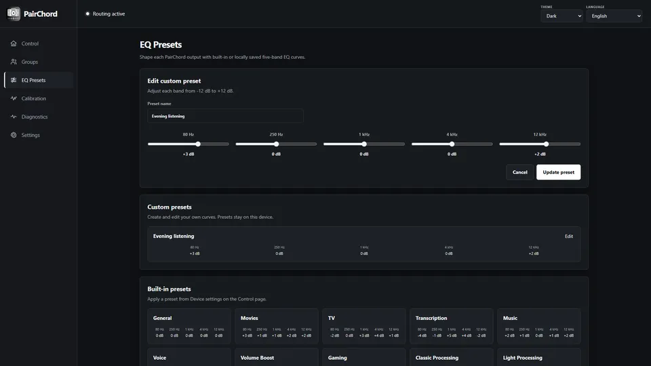
Task: Select the Volume Boost preset card
Action: [x=277, y=357]
